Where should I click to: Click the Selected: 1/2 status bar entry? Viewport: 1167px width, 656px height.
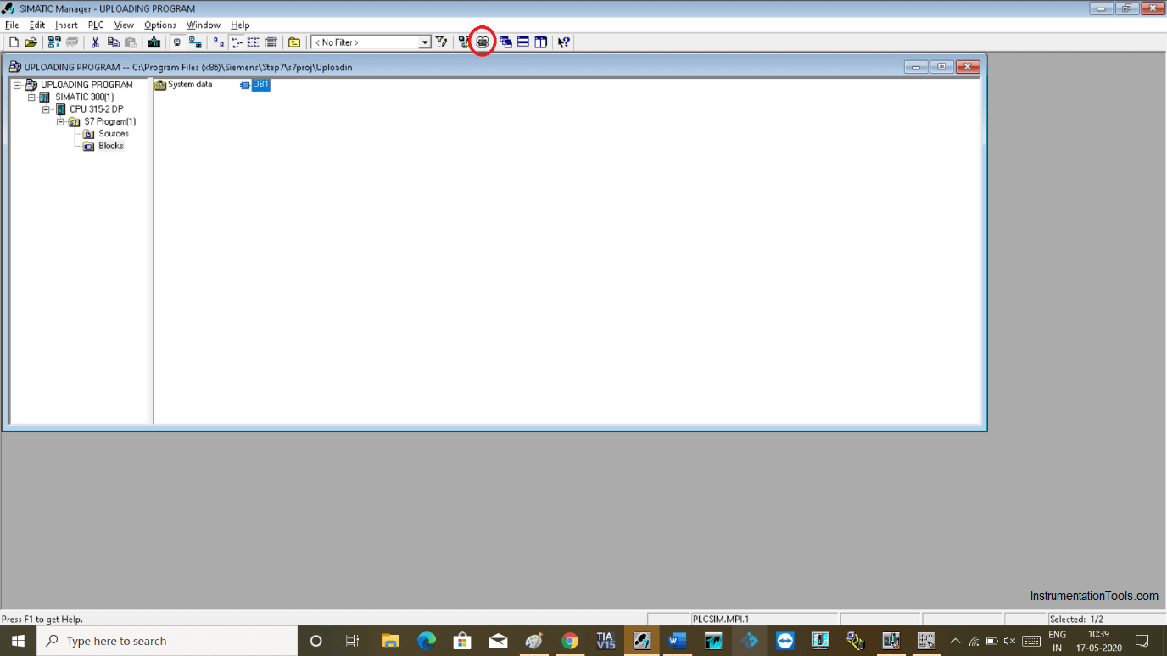click(x=1106, y=619)
